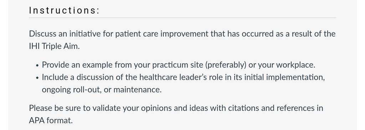Click the word 'workplace.' in first bullet
The width and height of the screenshot is (365, 130).
coord(295,65)
